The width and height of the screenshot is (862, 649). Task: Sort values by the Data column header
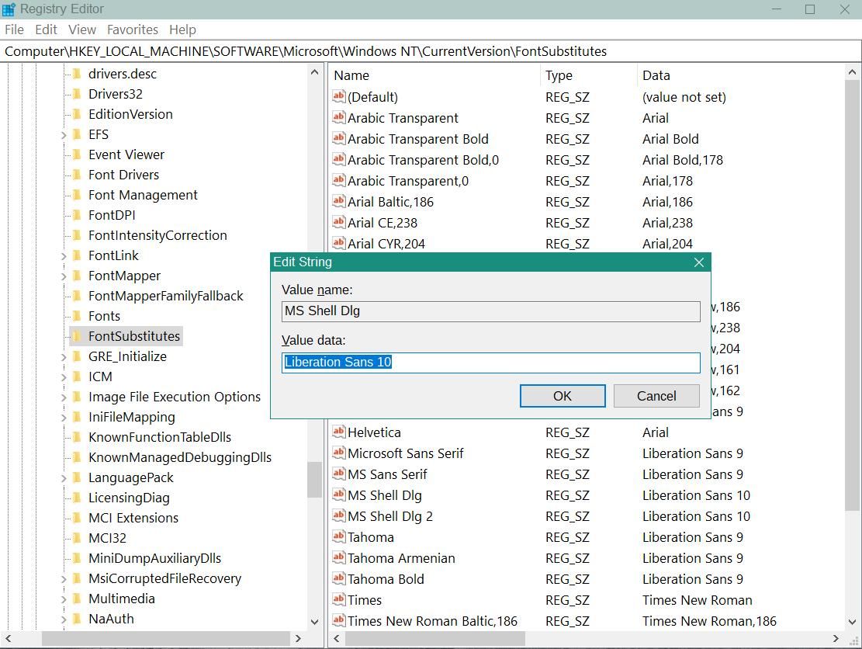point(741,75)
